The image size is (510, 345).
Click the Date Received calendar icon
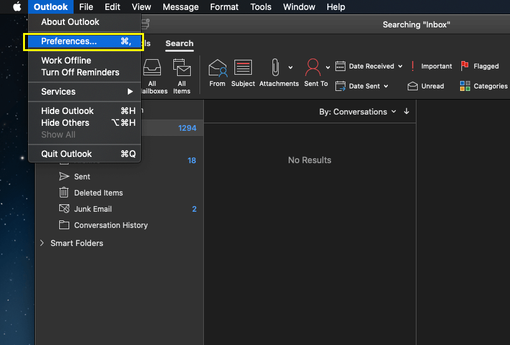coord(340,66)
